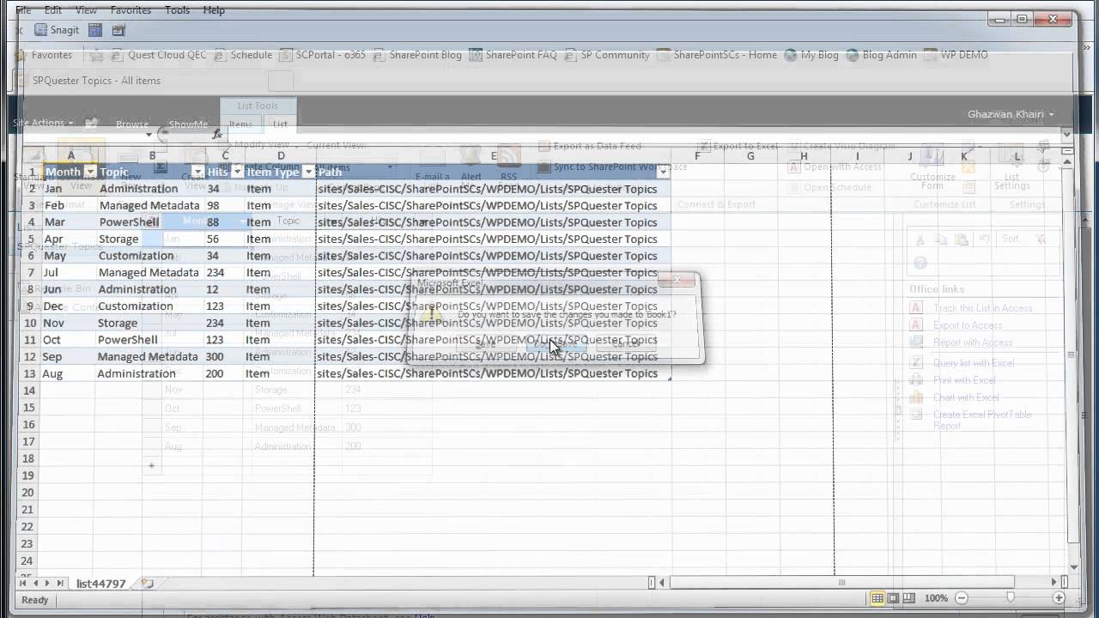Open the Tools menu
Screen dimensions: 1099x618
pos(178,10)
